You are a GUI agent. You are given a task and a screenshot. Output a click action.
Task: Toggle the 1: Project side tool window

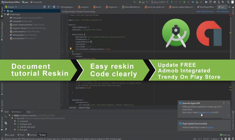click(x=2, y=12)
